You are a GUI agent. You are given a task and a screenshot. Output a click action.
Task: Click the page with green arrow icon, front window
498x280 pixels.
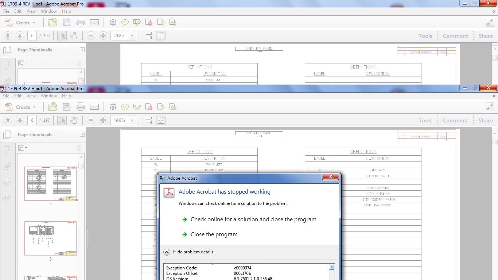173,107
